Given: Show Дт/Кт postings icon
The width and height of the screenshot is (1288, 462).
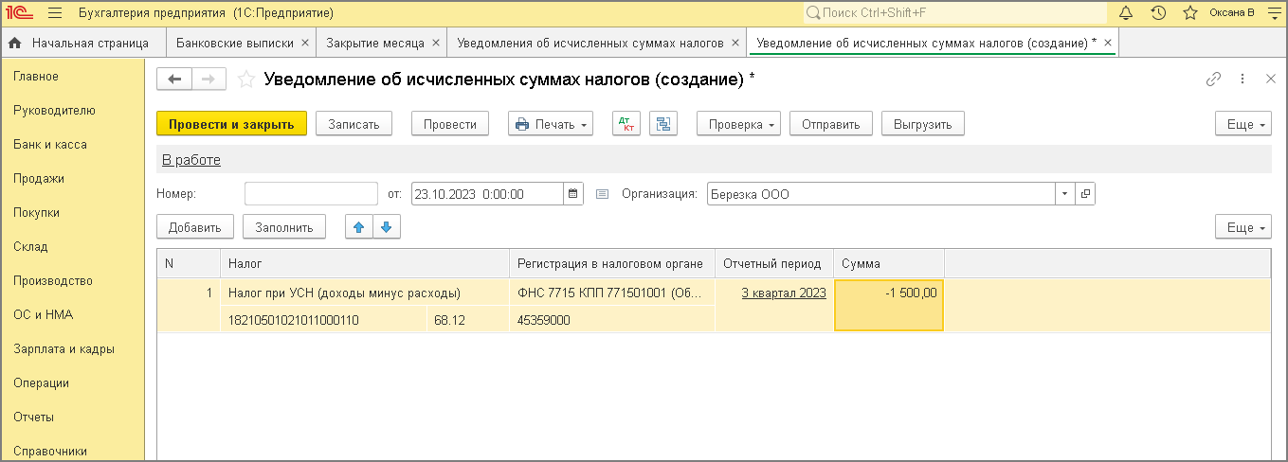Looking at the screenshot, I should point(626,124).
